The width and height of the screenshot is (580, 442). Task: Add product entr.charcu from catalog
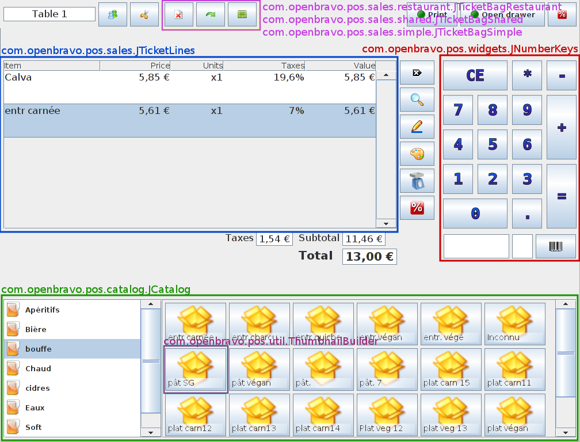[260, 324]
